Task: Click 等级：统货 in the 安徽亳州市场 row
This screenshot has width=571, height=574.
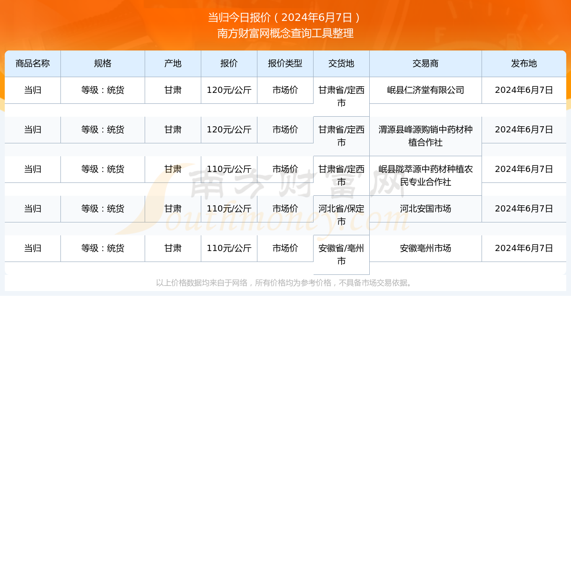Action: coord(103,248)
